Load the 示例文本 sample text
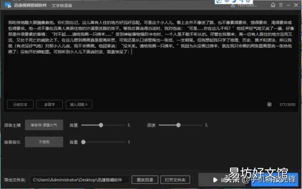302x189 pixels. (20, 105)
